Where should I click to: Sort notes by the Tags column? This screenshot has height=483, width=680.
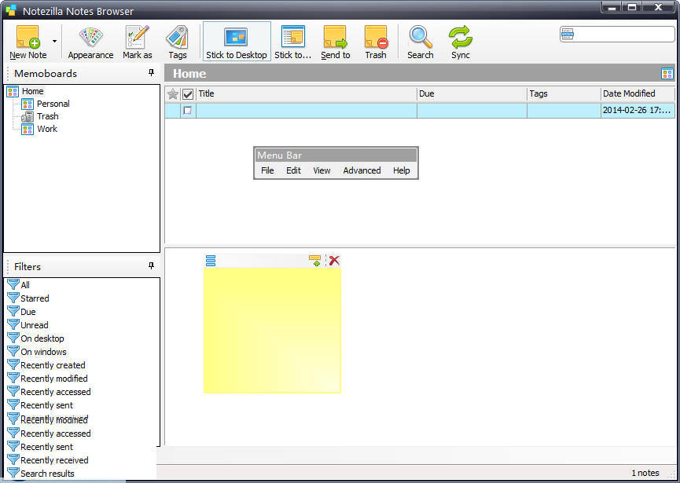pyautogui.click(x=564, y=93)
